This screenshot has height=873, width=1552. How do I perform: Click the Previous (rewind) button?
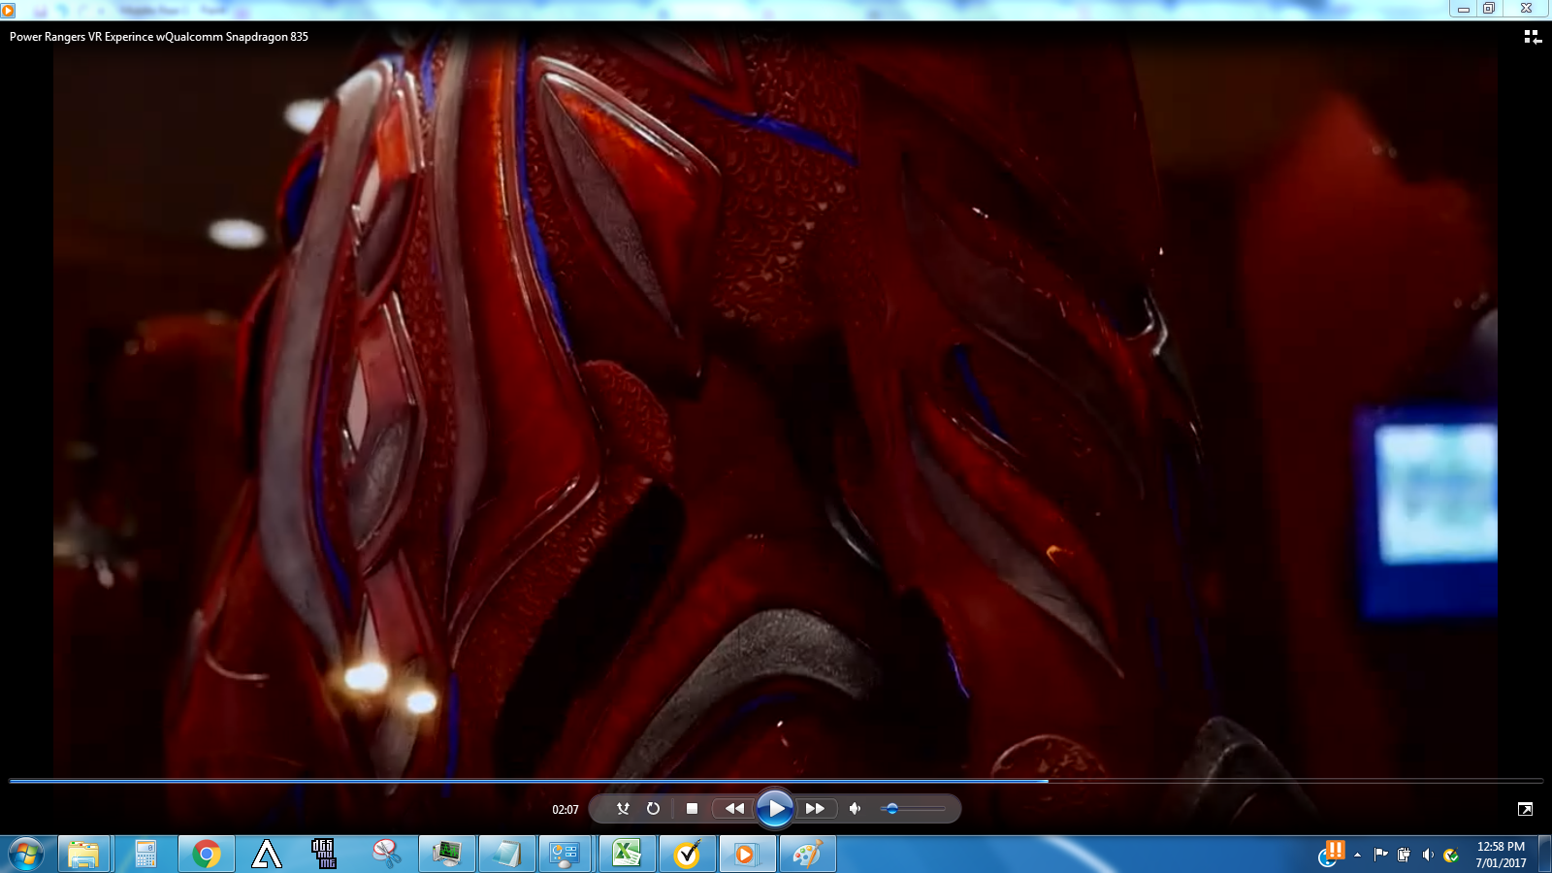[x=734, y=808]
